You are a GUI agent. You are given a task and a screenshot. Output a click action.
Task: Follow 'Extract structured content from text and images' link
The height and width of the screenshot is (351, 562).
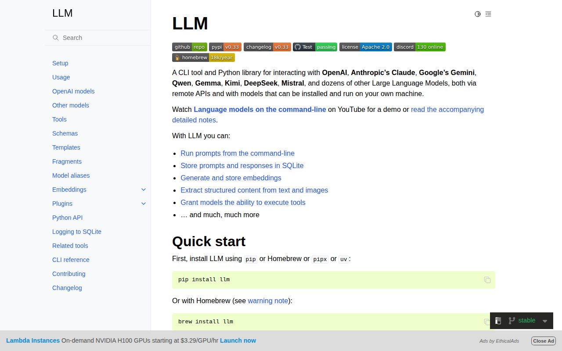[254, 190]
